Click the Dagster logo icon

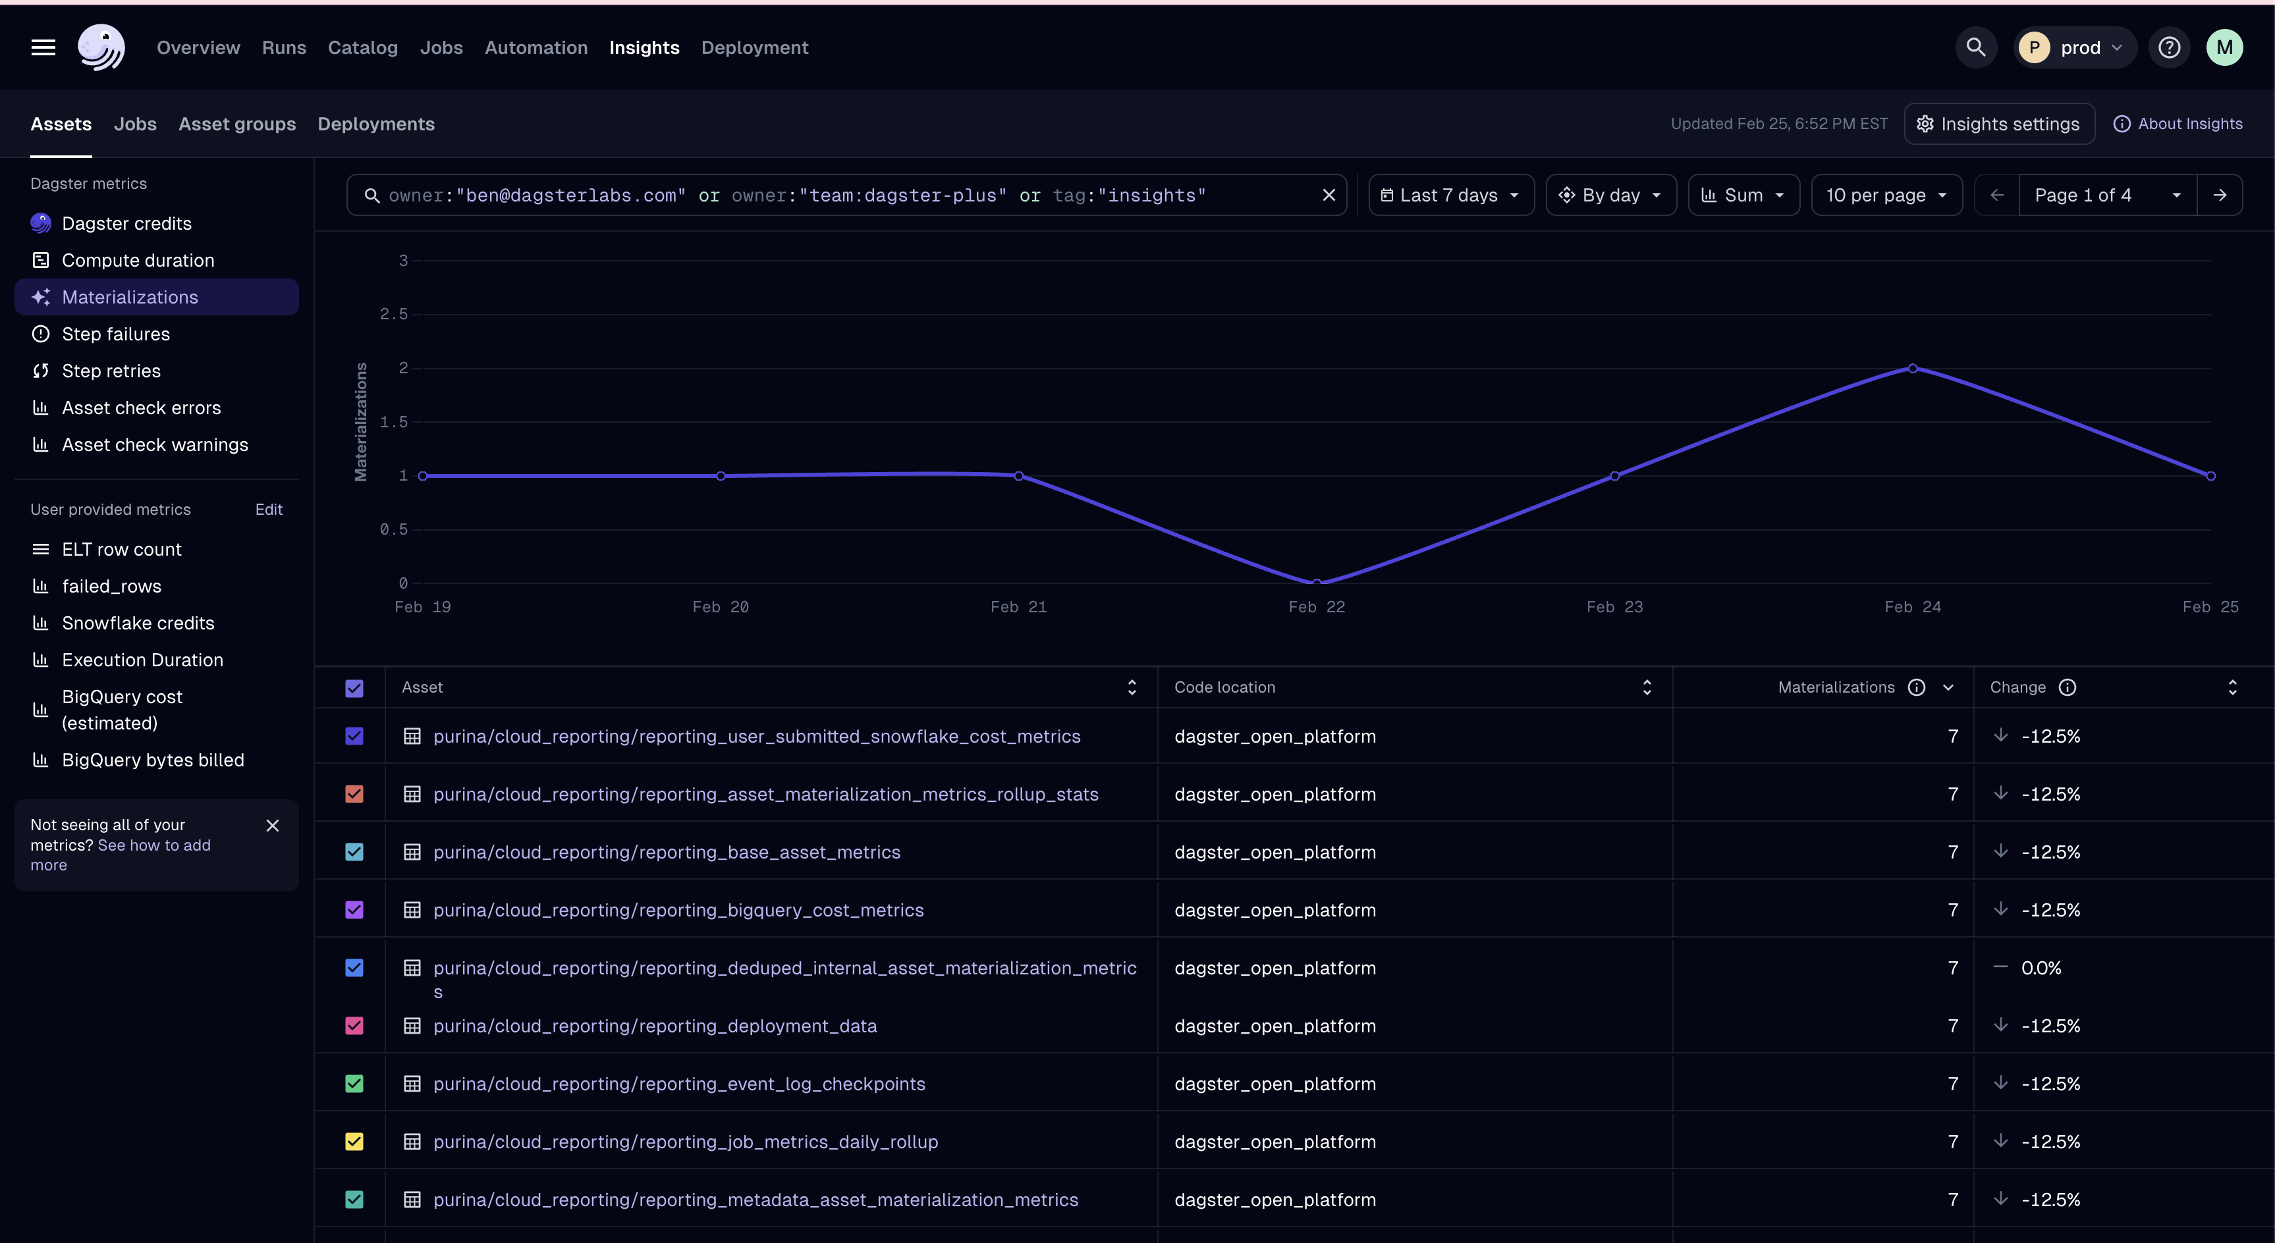click(101, 47)
